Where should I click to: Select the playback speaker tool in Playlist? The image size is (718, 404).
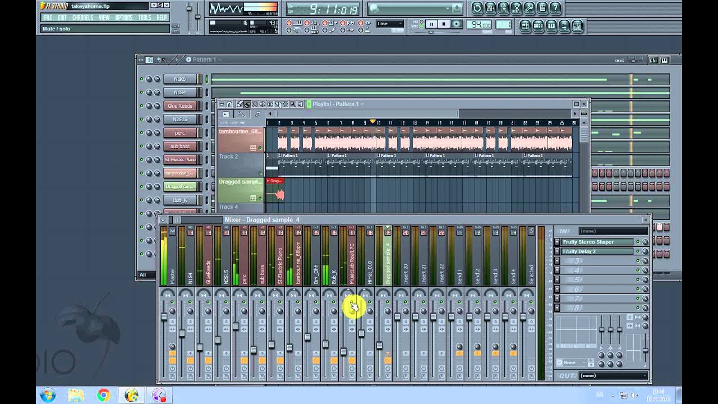click(x=301, y=104)
